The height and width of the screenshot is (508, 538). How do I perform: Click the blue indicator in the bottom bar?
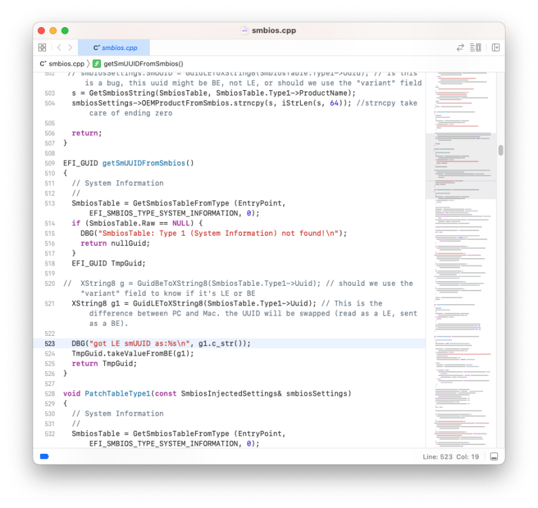44,457
